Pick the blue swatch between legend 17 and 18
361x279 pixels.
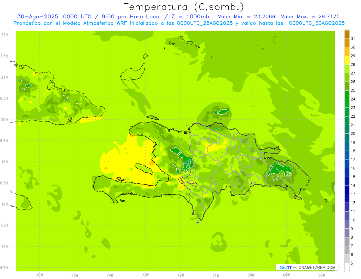click(x=347, y=155)
